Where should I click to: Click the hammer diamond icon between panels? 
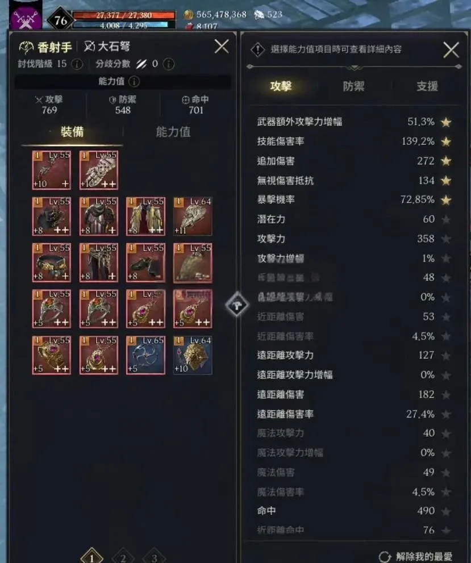[x=236, y=305]
